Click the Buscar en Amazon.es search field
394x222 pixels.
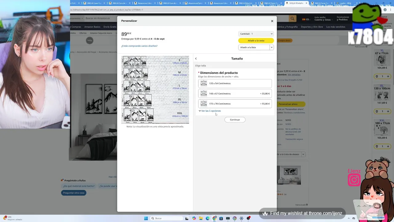coord(100,18)
